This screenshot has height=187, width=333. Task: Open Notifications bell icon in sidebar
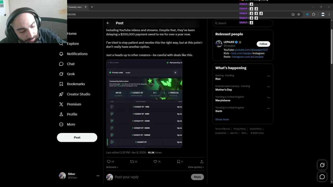61,54
